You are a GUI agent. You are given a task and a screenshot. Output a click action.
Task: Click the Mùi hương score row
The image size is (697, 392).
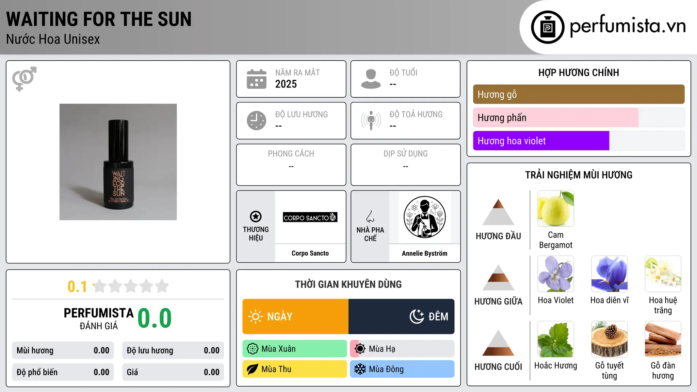coord(63,350)
